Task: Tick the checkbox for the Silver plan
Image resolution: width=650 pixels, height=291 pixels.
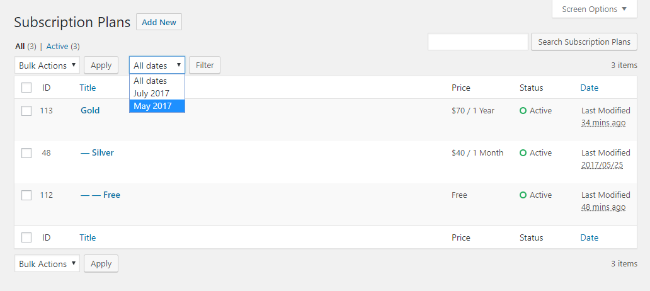Action: [x=26, y=153]
